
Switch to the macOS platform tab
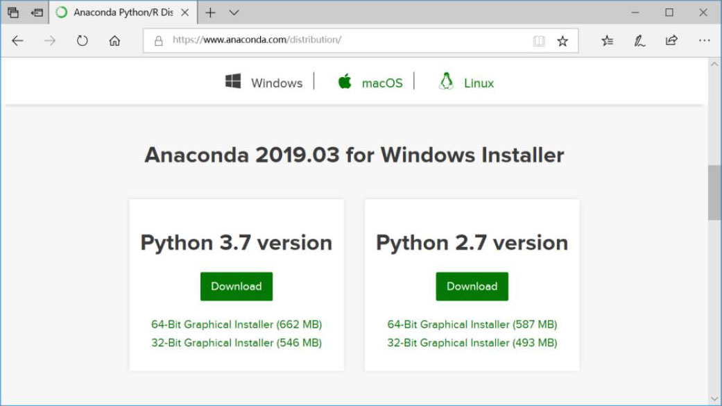pos(370,83)
